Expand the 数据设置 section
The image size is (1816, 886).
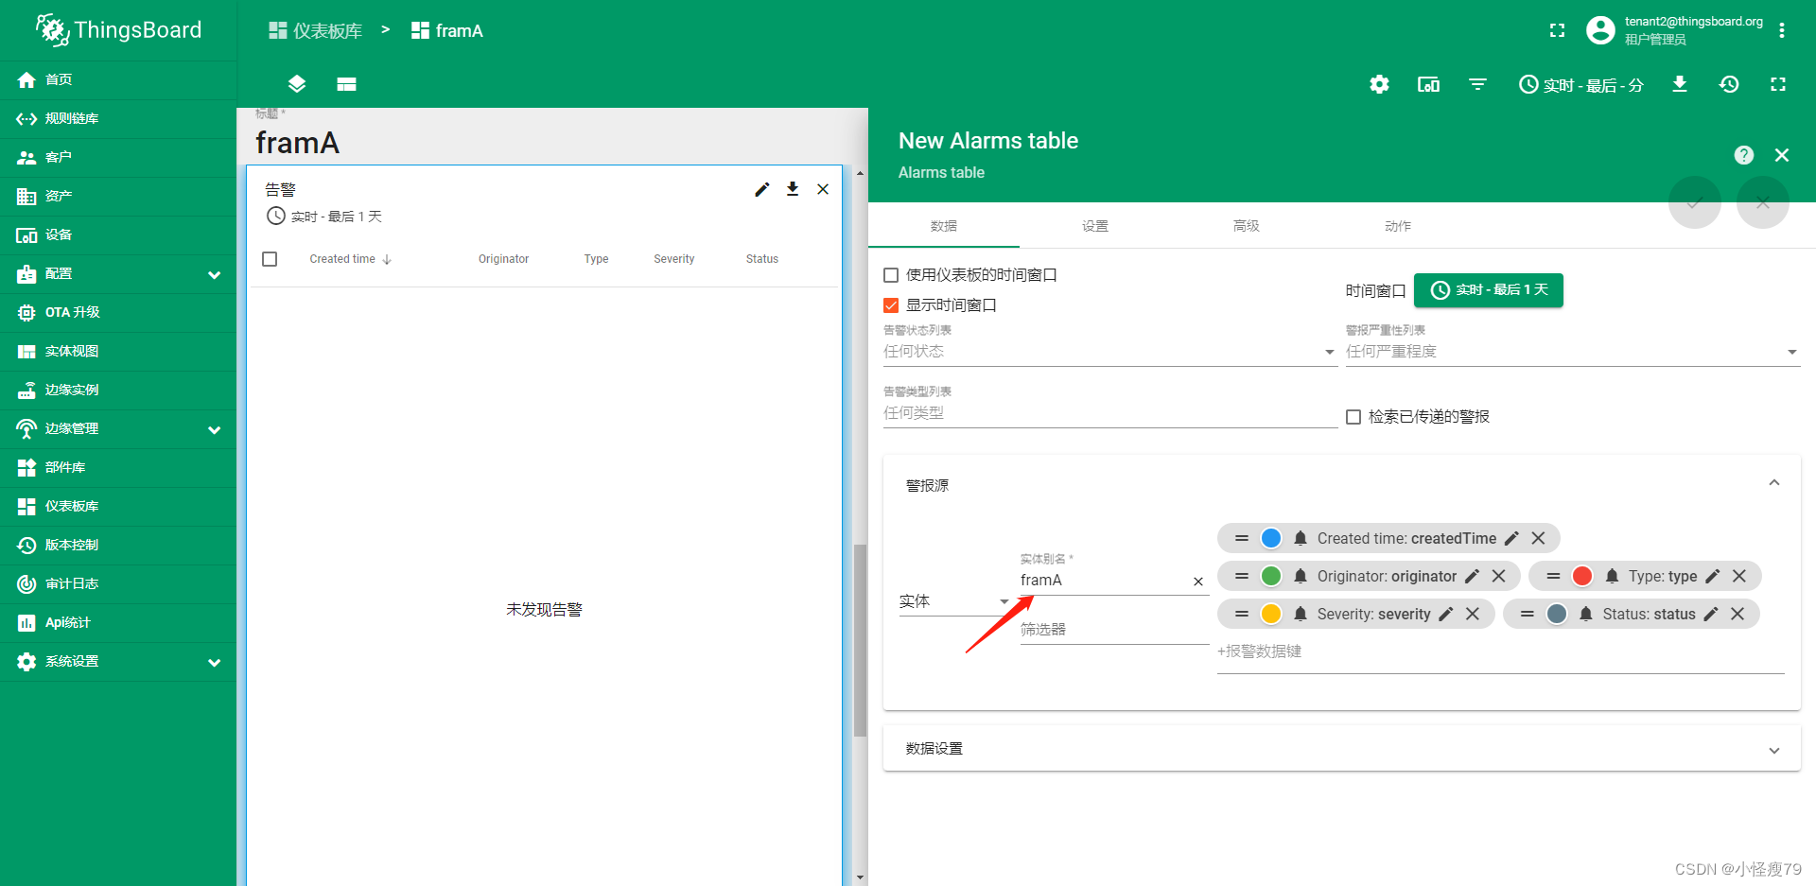coord(1774,750)
